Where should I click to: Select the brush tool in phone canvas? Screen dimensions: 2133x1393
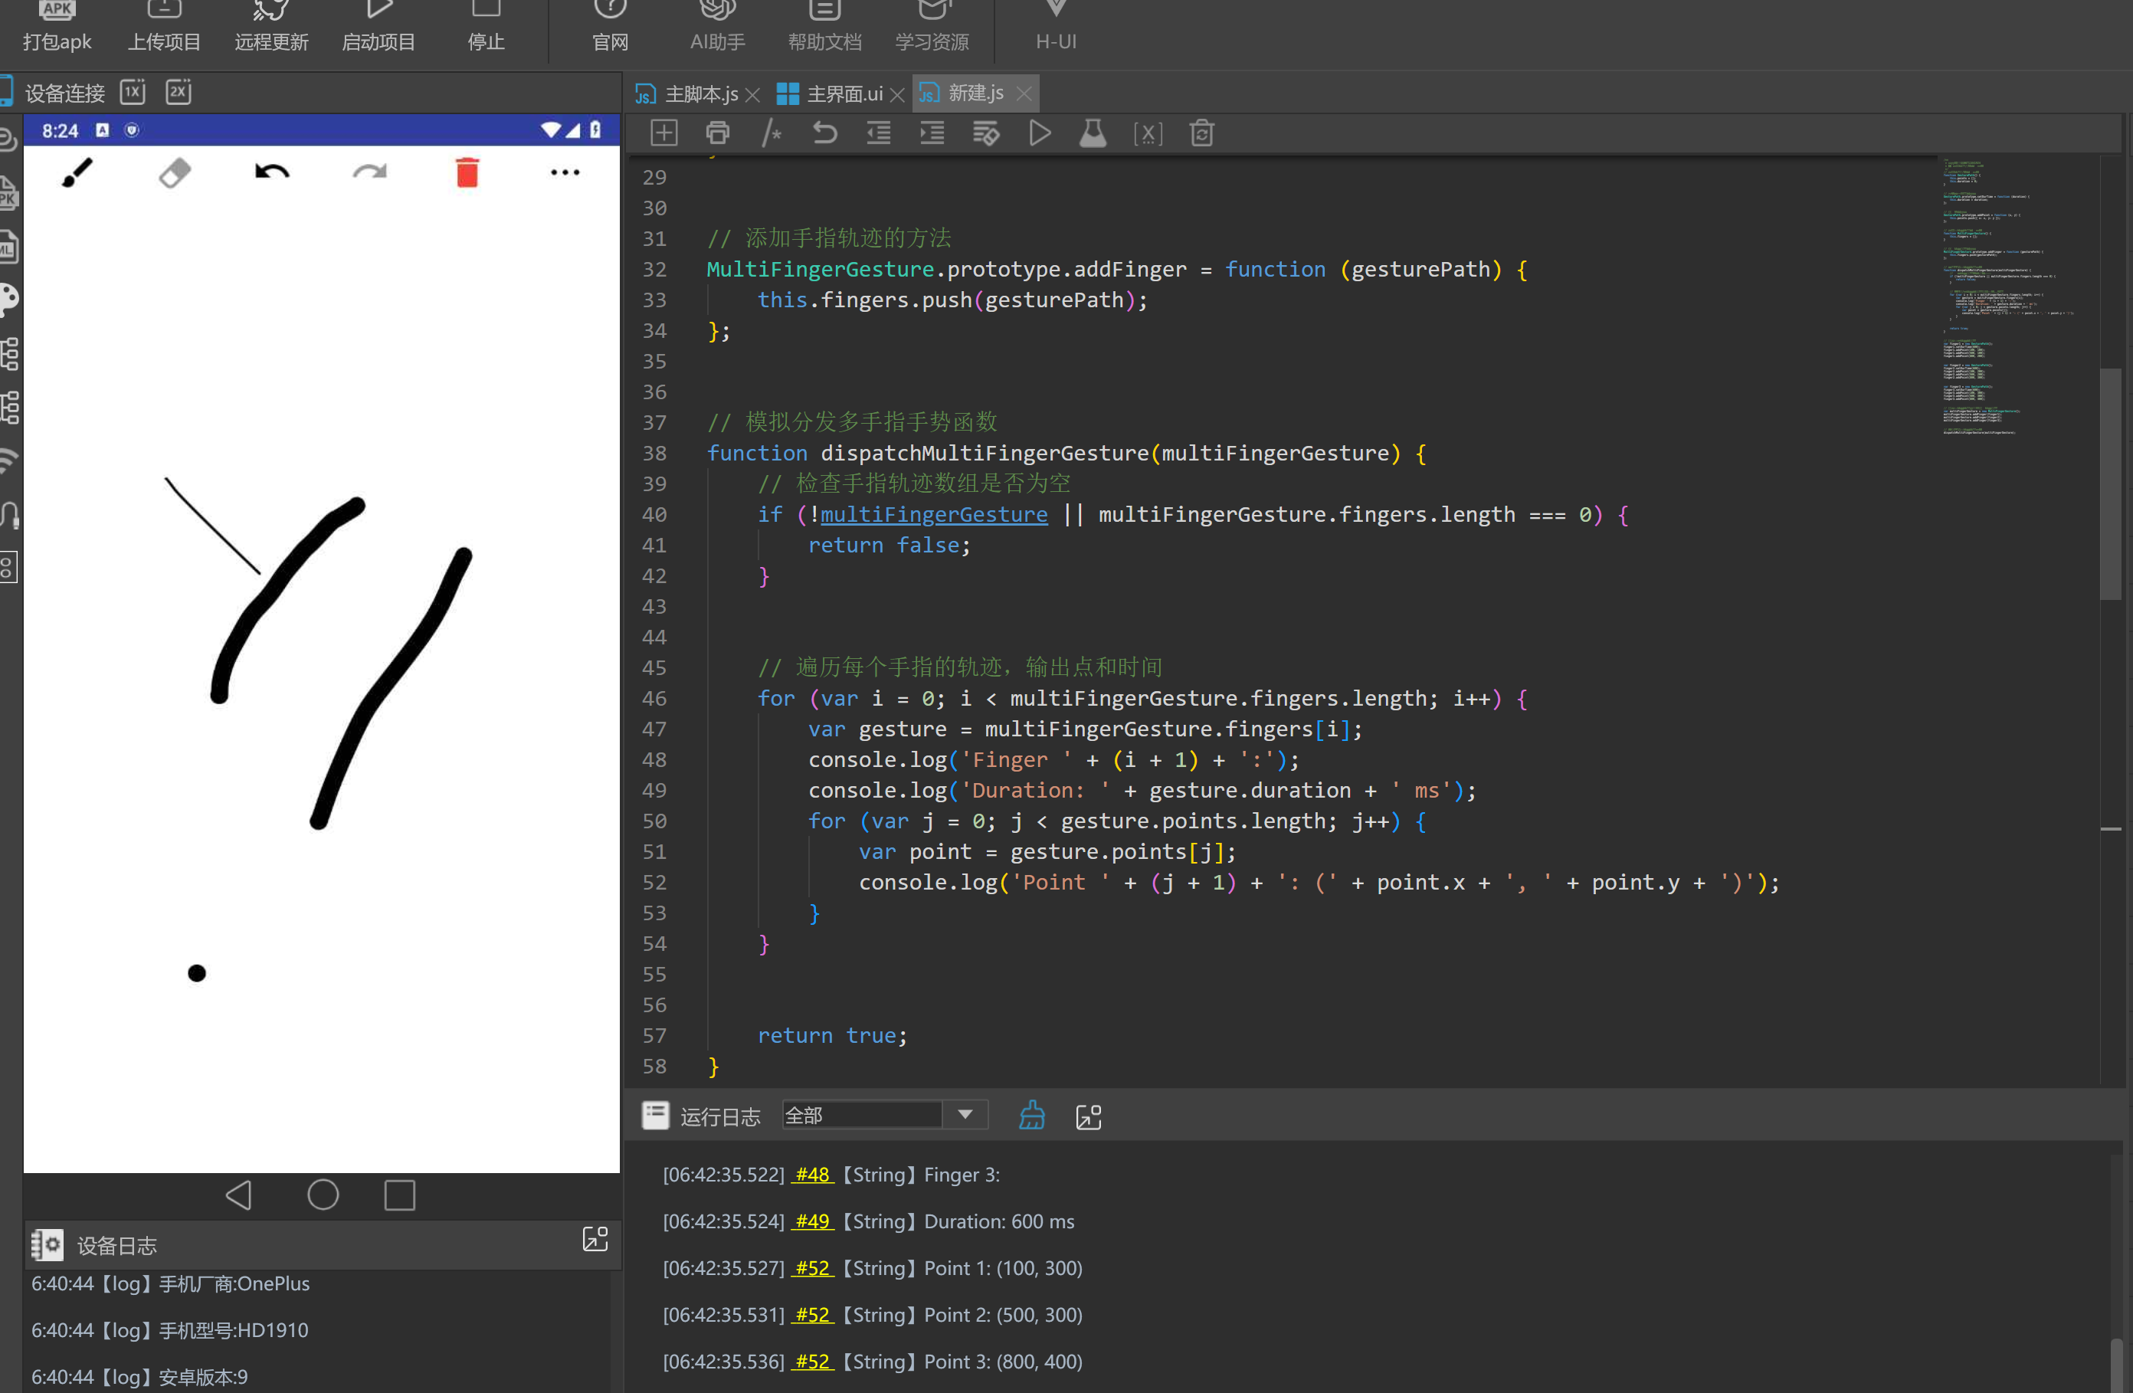(x=77, y=172)
